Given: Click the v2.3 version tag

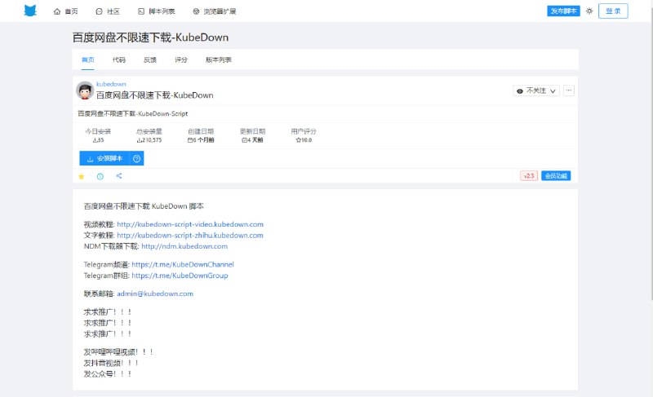Looking at the screenshot, I should [x=528, y=176].
